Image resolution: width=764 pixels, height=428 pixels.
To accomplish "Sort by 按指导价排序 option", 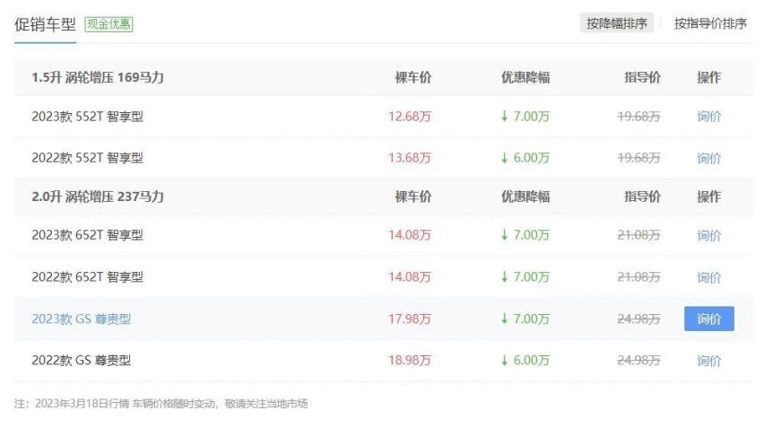I will 710,23.
